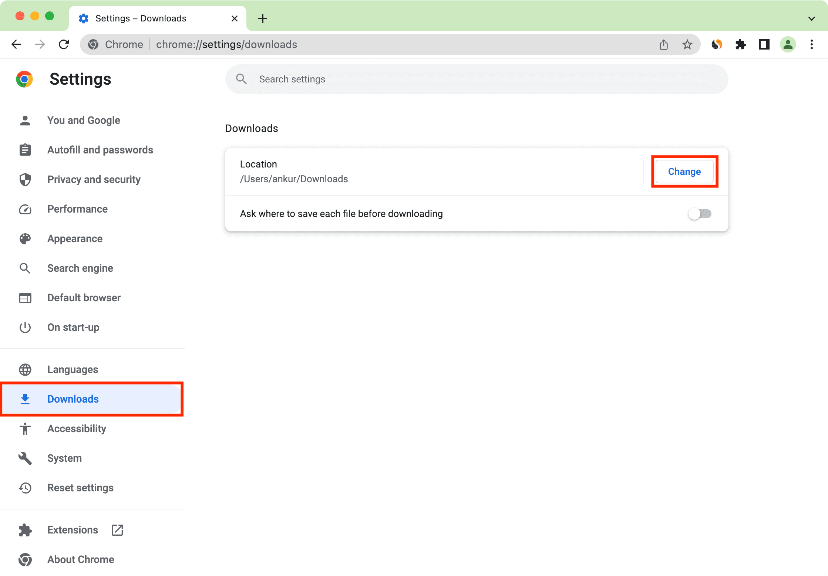Viewport: 828px width, 576px height.
Task: Click the Autofill and passwords clipboard icon
Action: pos(25,149)
